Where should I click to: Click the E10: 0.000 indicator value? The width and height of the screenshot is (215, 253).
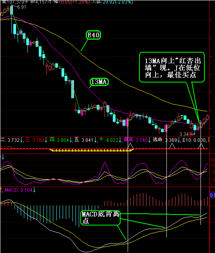coord(194,140)
